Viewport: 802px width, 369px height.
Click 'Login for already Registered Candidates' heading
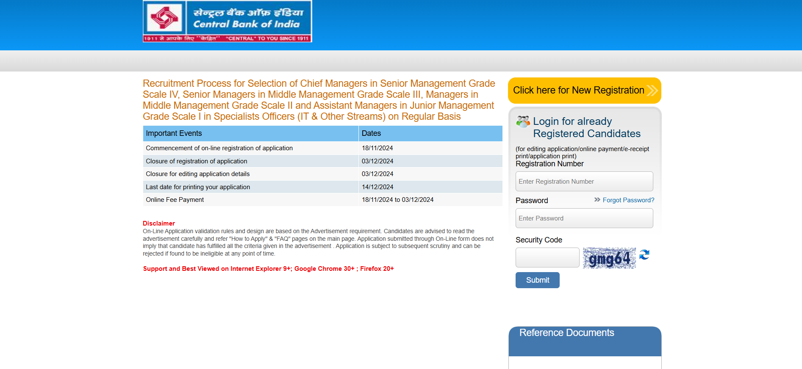point(587,127)
